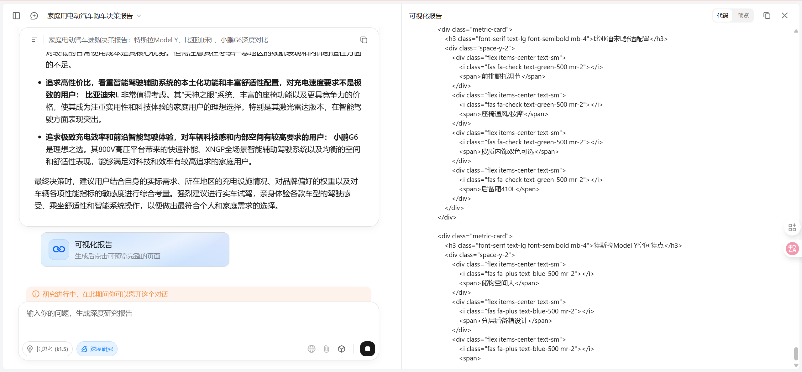This screenshot has width=802, height=372.
Task: Attach a file with paperclip icon
Action: (x=327, y=349)
